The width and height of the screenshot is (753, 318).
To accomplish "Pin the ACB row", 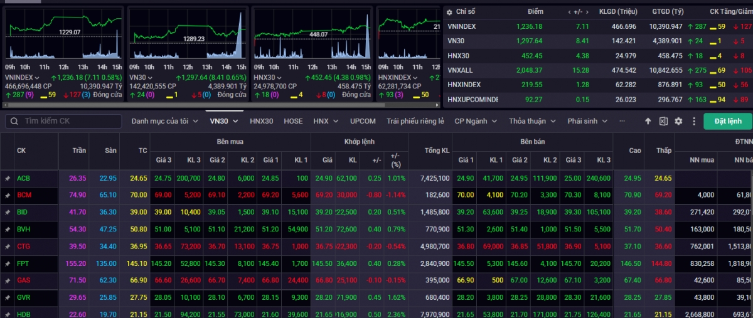I will (x=8, y=179).
